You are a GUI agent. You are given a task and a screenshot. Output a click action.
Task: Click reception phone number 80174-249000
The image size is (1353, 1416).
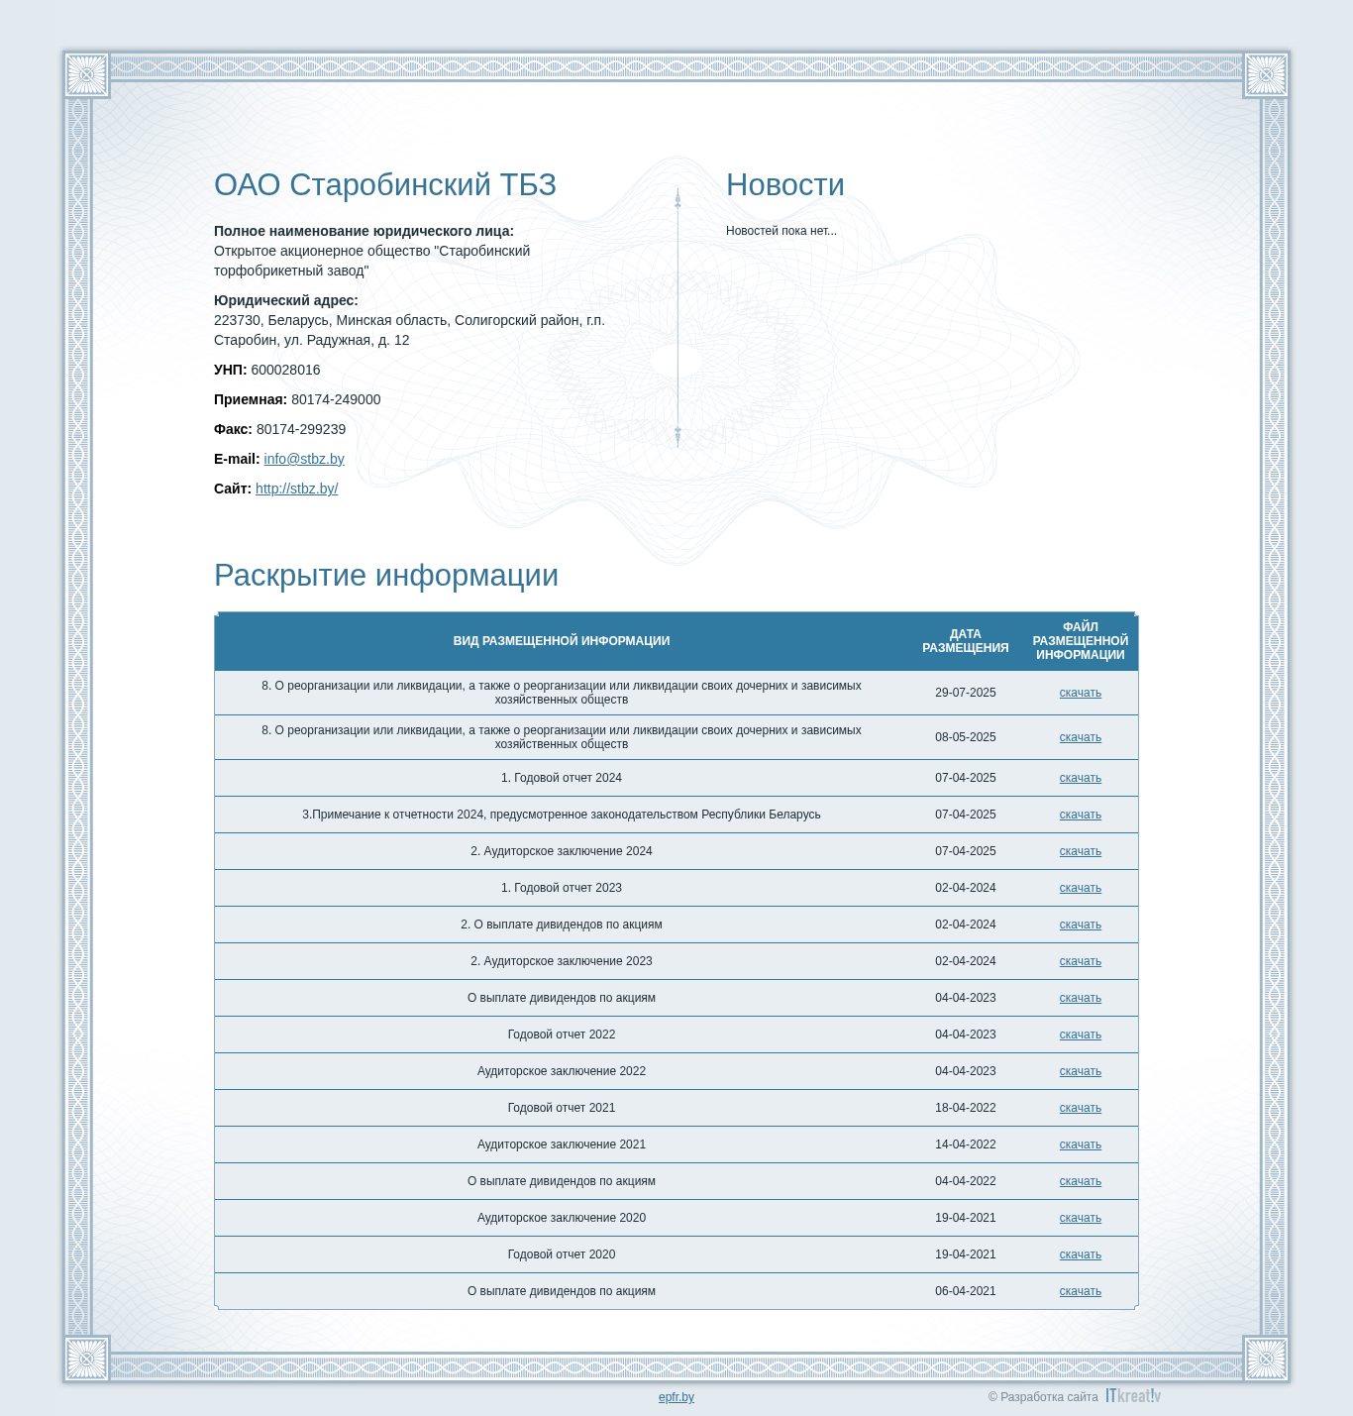pos(336,399)
